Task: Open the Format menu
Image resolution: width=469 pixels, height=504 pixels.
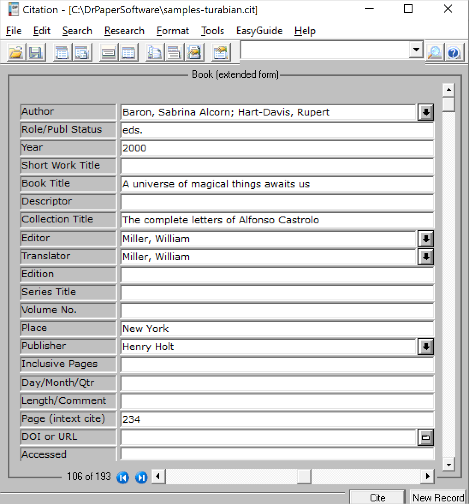Action: point(172,31)
